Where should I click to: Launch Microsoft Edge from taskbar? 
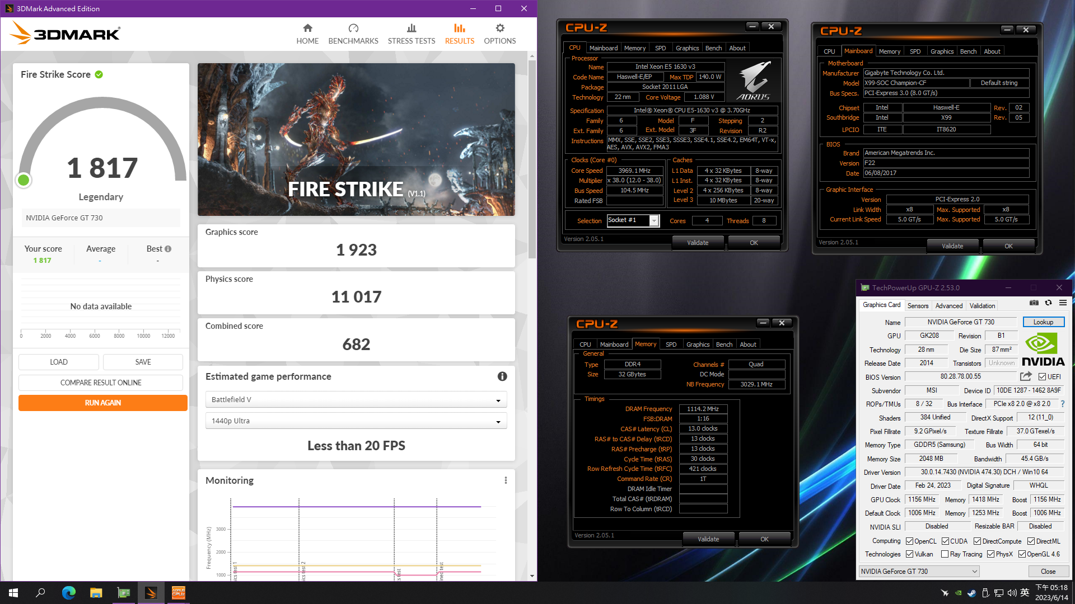tap(68, 593)
